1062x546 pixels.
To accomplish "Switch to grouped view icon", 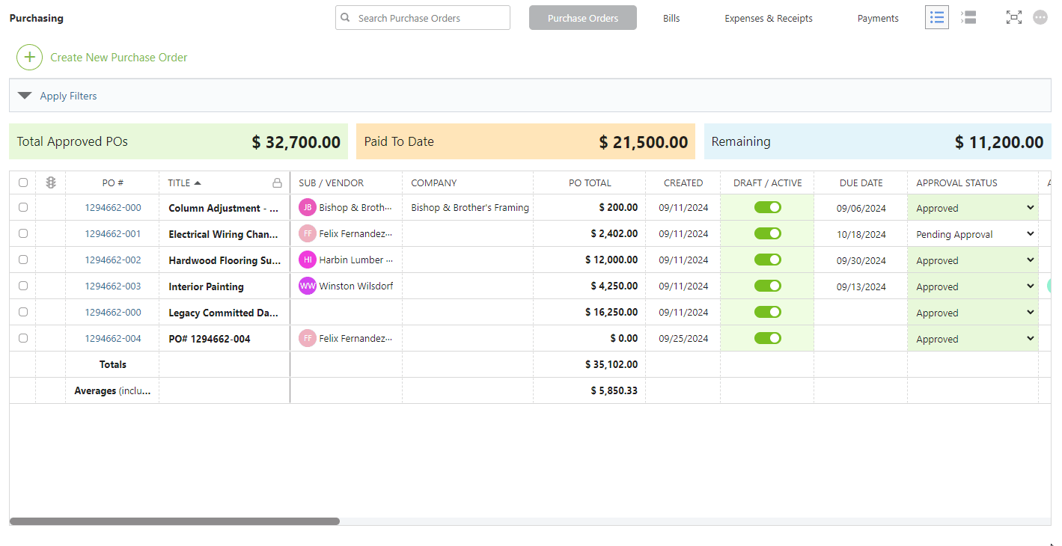I will click(x=968, y=17).
